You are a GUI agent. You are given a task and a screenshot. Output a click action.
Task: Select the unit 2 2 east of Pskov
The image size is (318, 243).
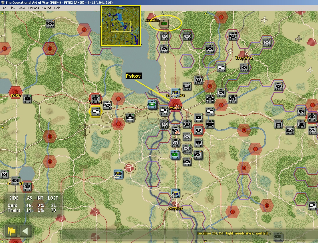click(x=210, y=124)
